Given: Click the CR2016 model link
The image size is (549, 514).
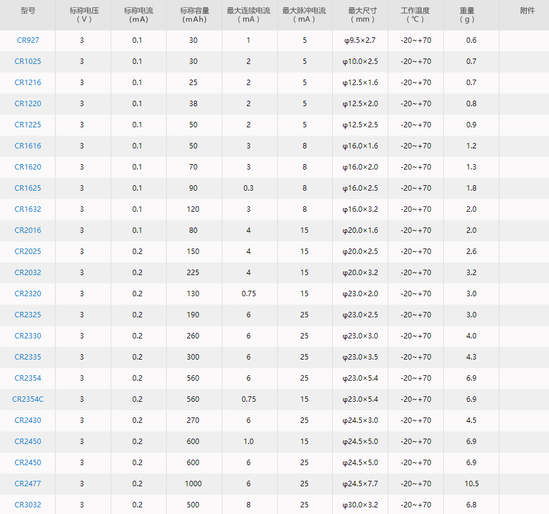Looking at the screenshot, I should (28, 230).
